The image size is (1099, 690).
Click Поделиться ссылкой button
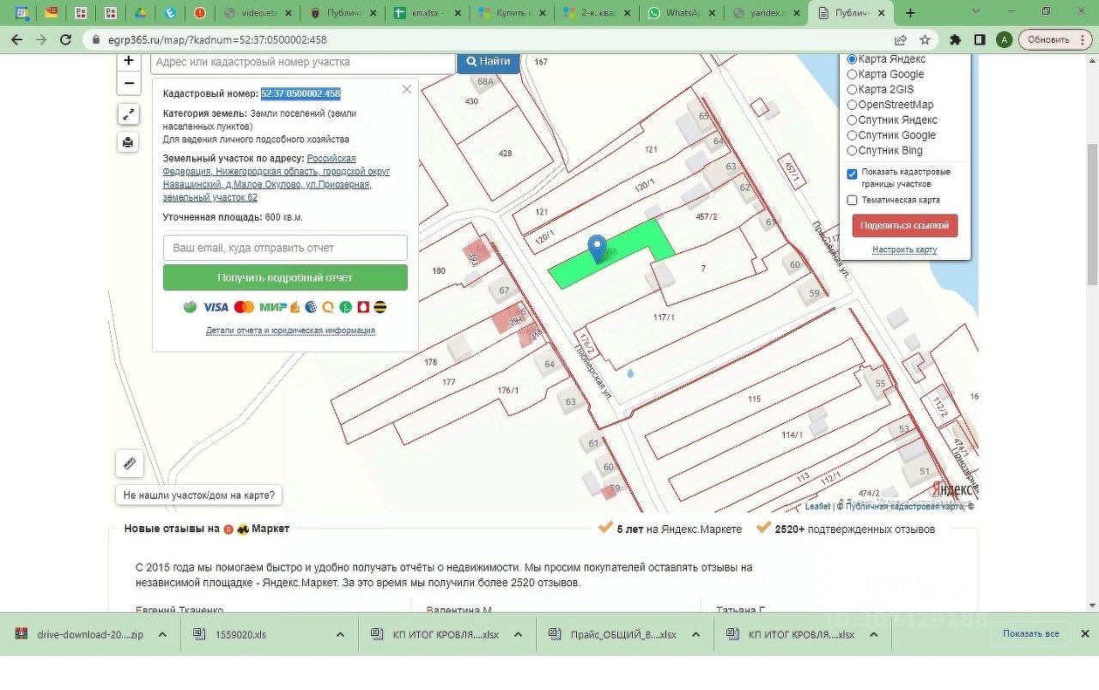[x=905, y=226]
